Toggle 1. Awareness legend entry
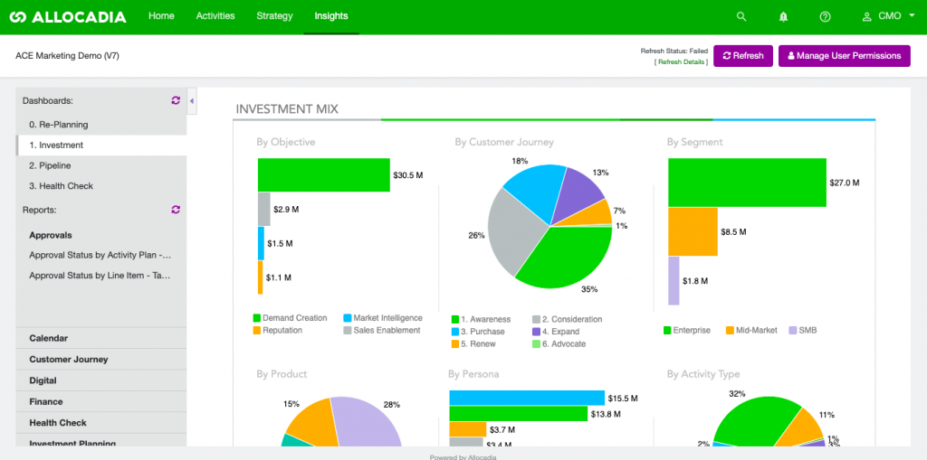 tap(480, 319)
